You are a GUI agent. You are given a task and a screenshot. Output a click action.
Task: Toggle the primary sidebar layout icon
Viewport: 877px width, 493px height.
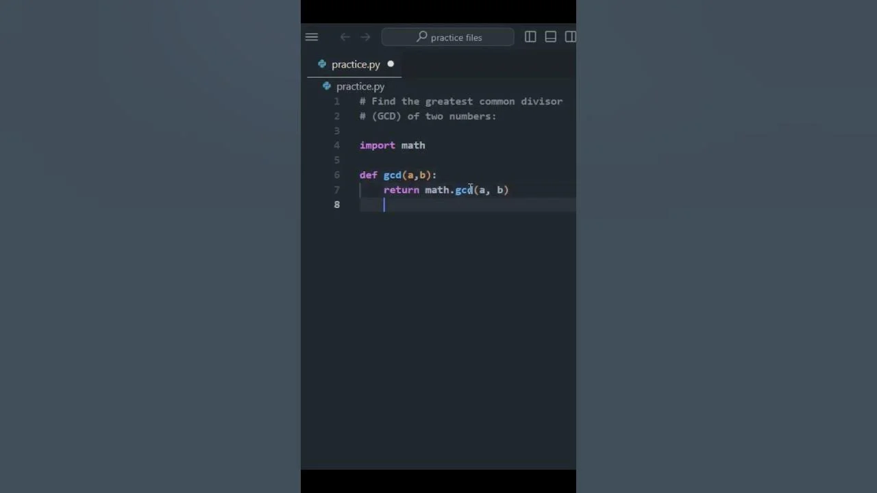[530, 37]
